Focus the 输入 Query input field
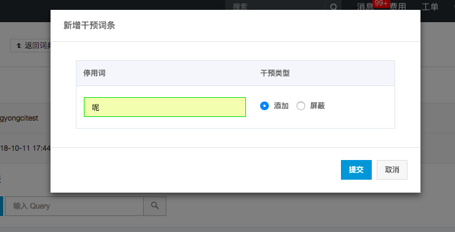Screen dimensions: 455x232 point(74,206)
